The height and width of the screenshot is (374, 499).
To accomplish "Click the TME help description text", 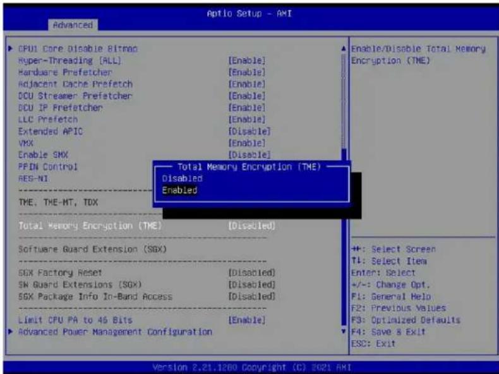I will [x=418, y=54].
